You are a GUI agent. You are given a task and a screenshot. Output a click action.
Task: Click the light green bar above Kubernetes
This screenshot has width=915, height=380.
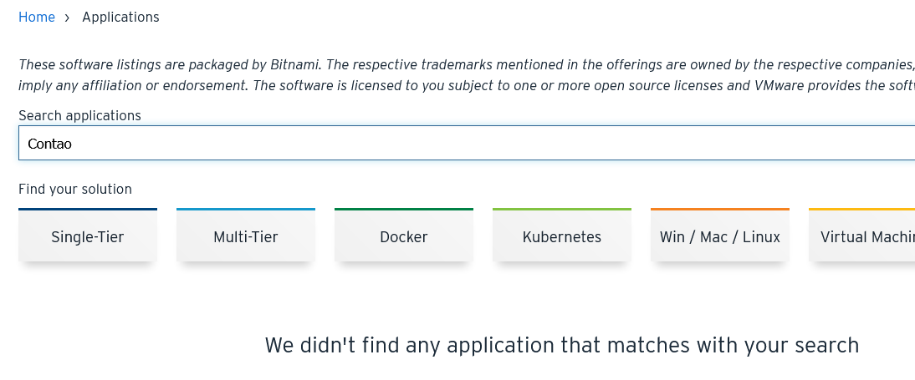click(x=562, y=209)
